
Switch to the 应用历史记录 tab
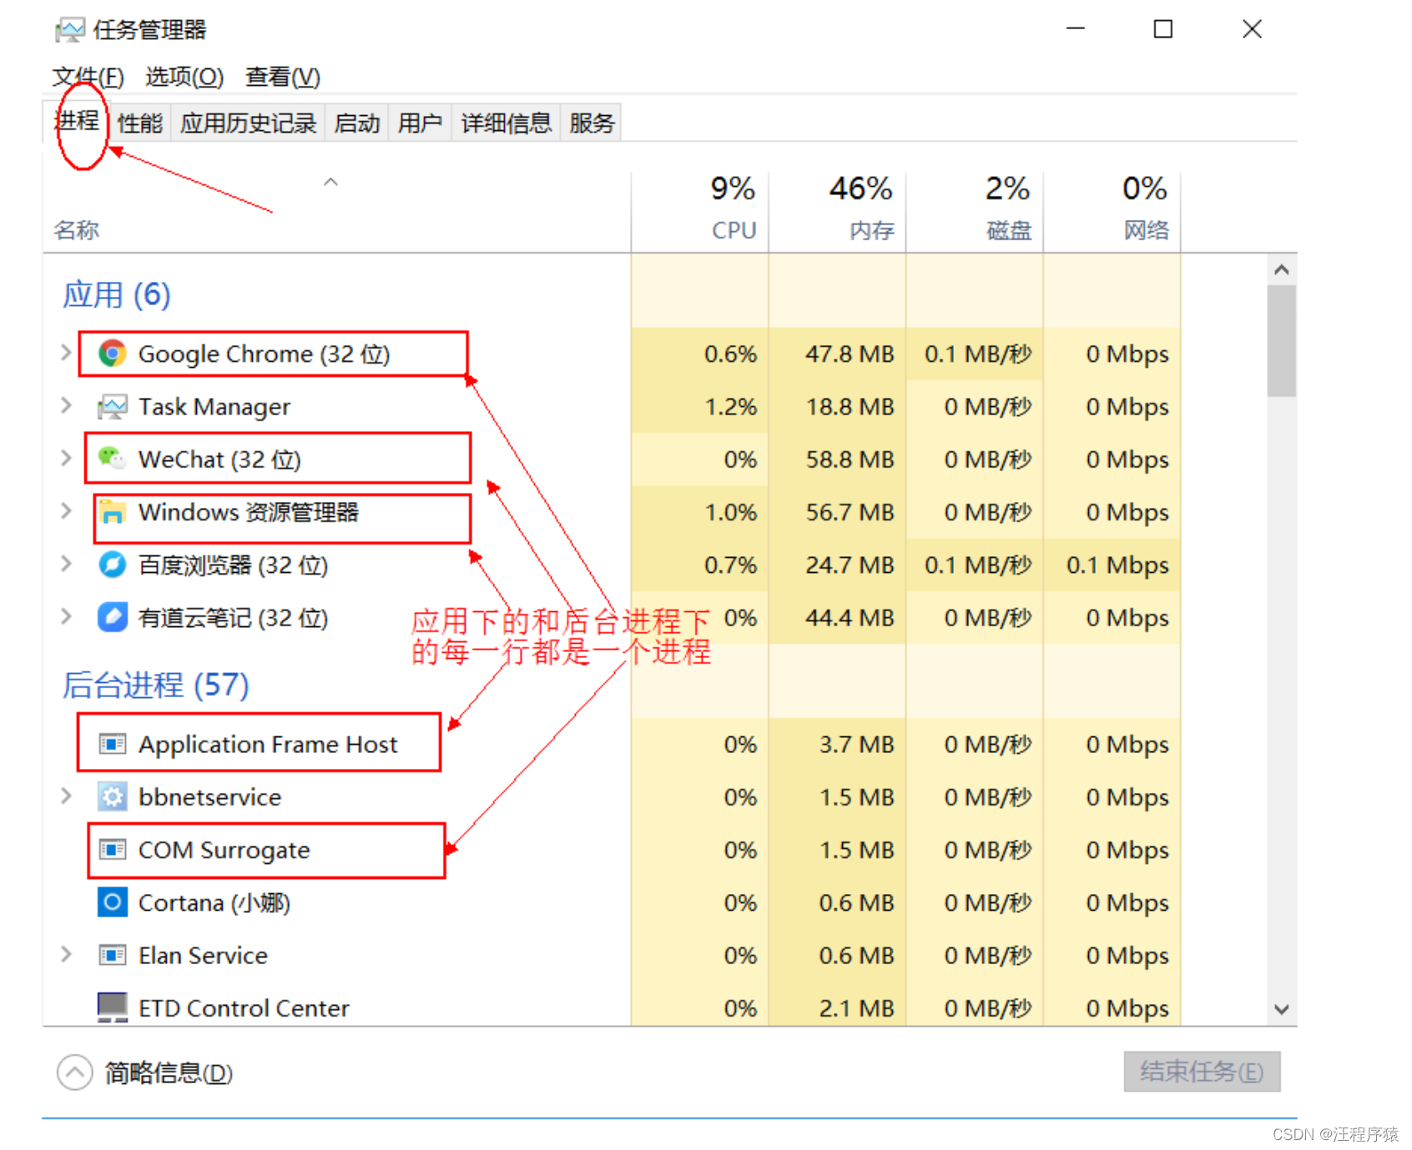click(249, 123)
